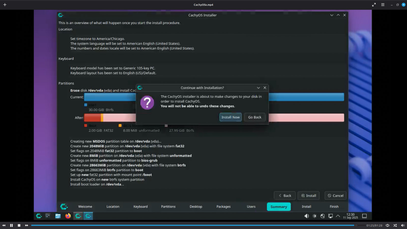Click the red Boot segment in After bar
The width and height of the screenshot is (407, 229).
point(92,118)
